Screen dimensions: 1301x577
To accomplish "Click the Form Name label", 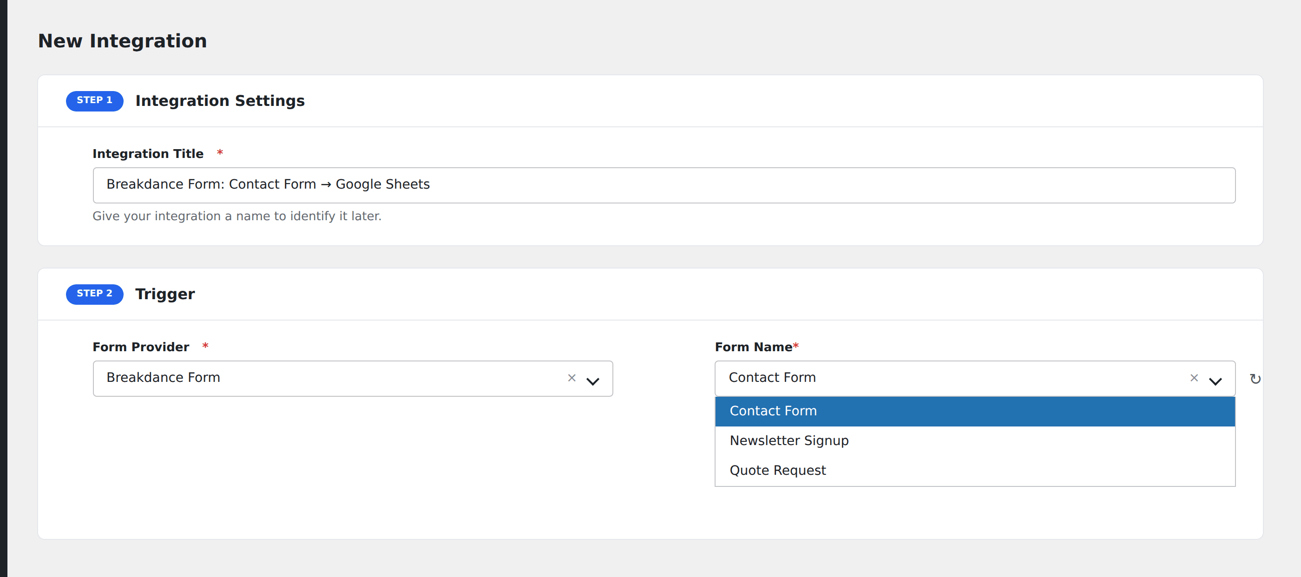I will pyautogui.click(x=753, y=348).
